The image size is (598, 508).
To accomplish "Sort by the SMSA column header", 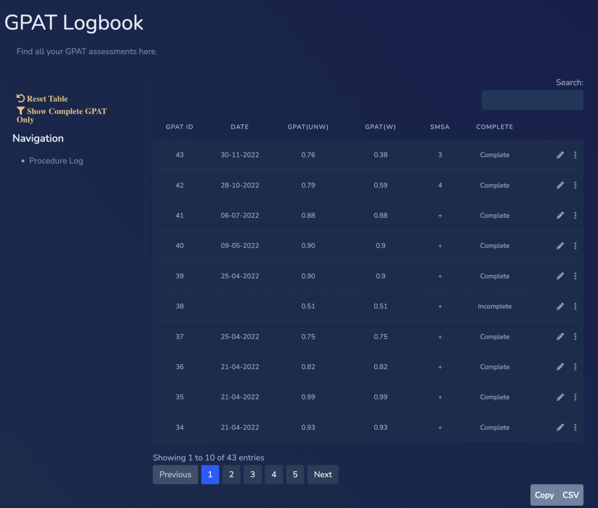I will (440, 127).
